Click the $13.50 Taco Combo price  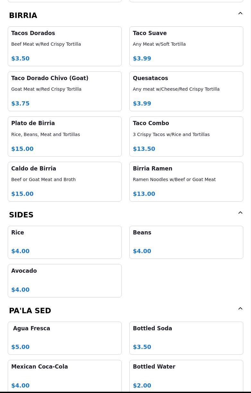pos(144,149)
